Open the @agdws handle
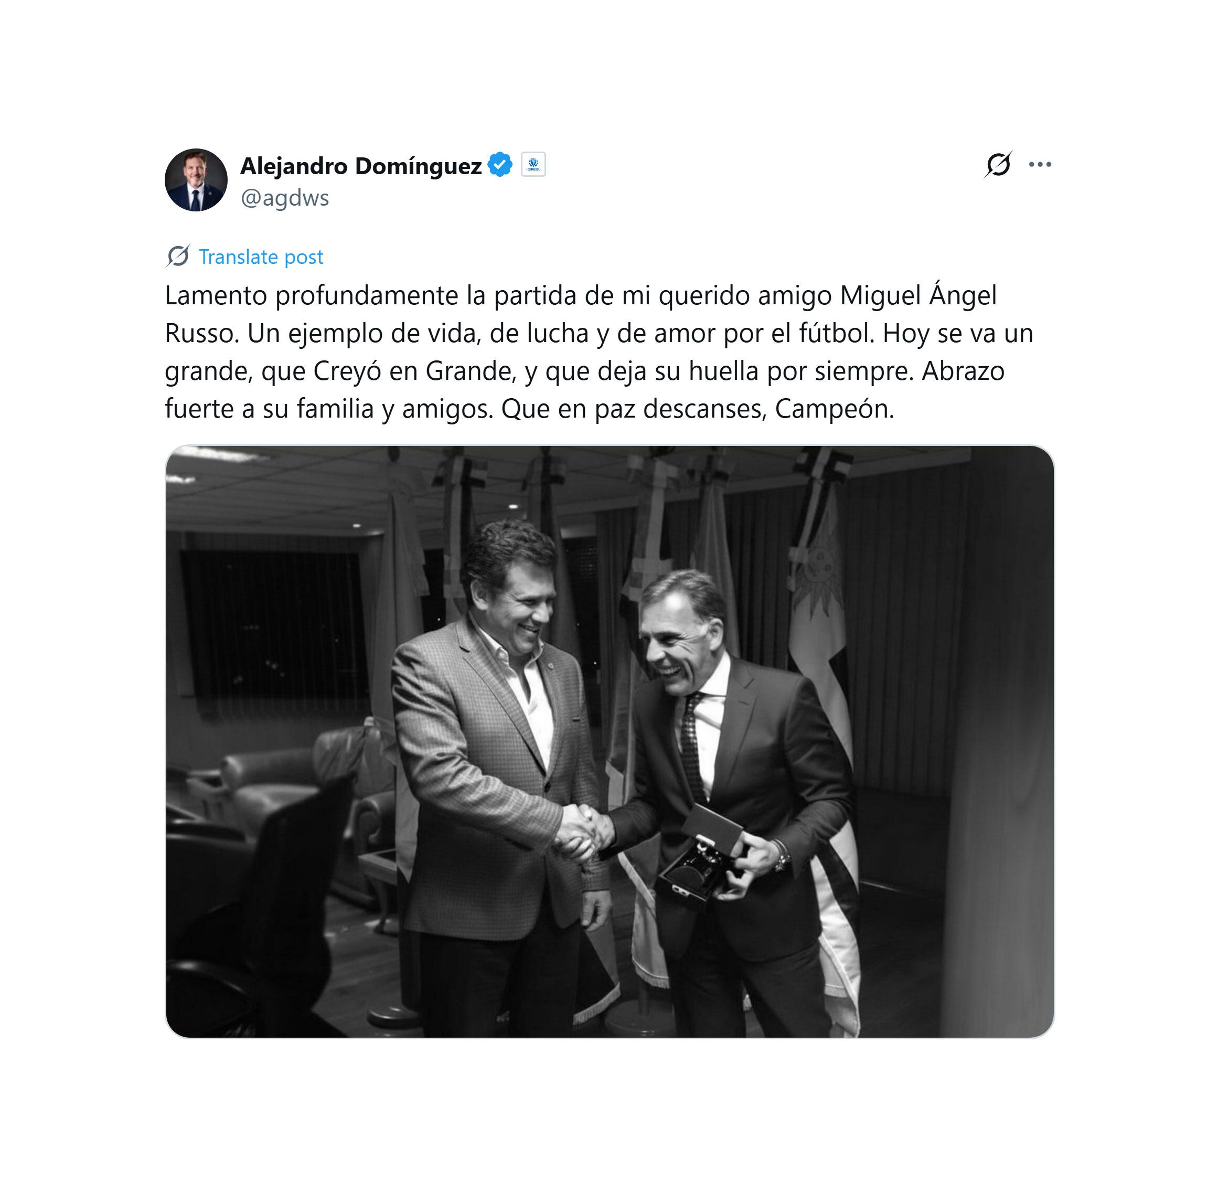1218x1183 pixels. 285,198
